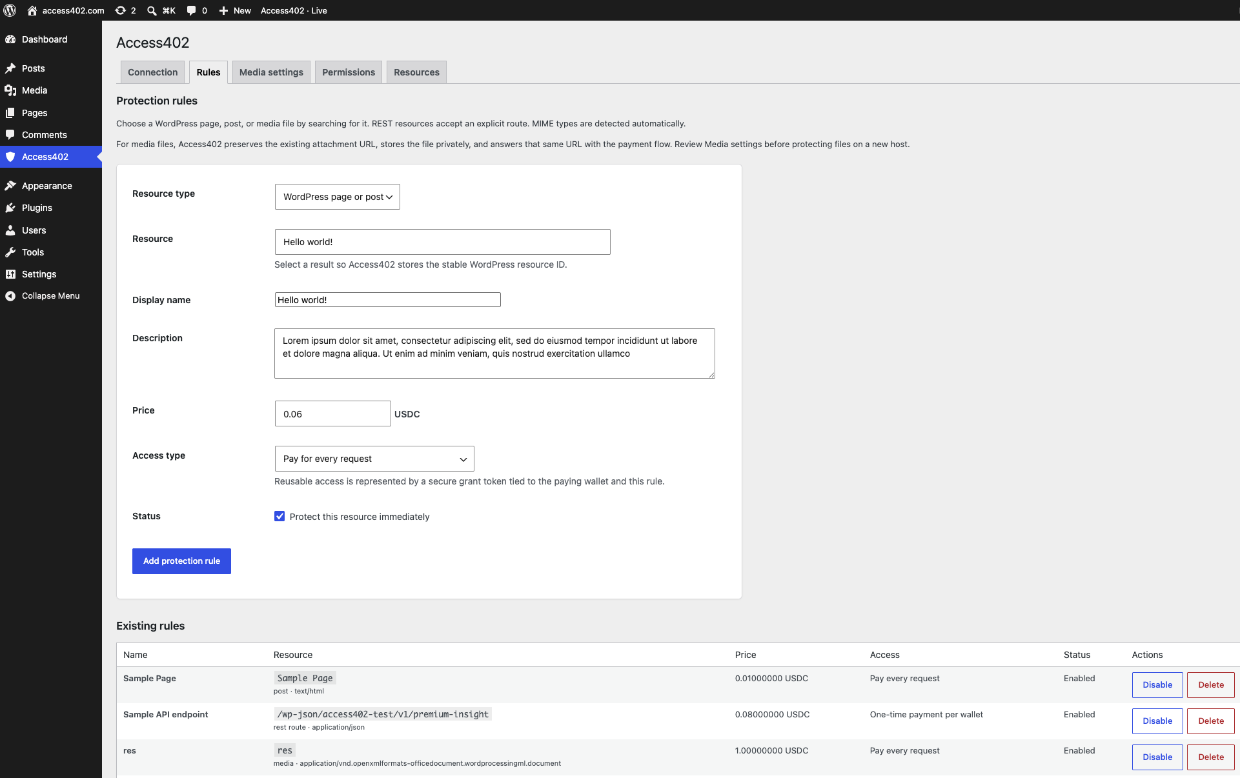This screenshot has height=778, width=1240.
Task: Click the Users person icon
Action: coord(10,230)
